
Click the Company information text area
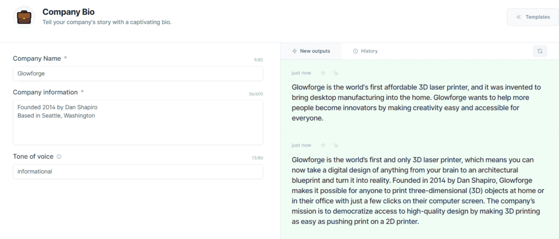pyautogui.click(x=138, y=123)
